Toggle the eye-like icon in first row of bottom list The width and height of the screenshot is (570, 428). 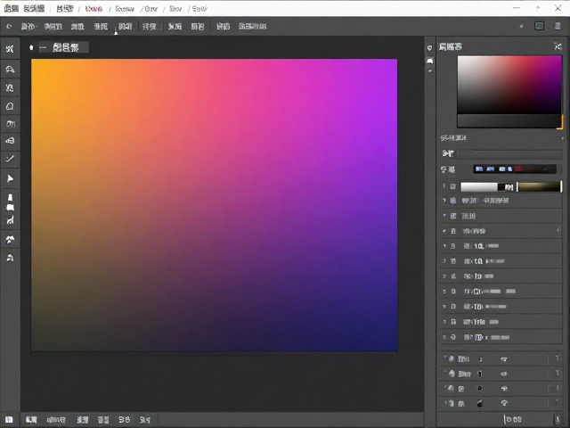coord(503,359)
